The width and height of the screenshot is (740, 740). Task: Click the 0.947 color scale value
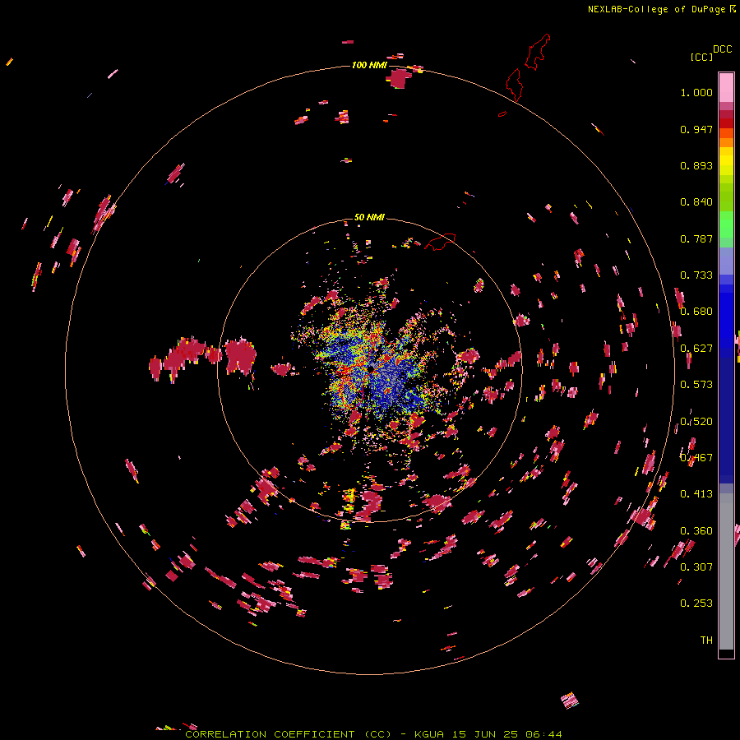click(696, 129)
